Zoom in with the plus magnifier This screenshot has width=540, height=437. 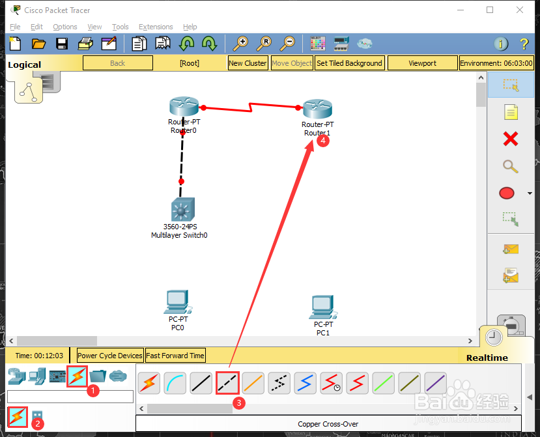point(240,44)
